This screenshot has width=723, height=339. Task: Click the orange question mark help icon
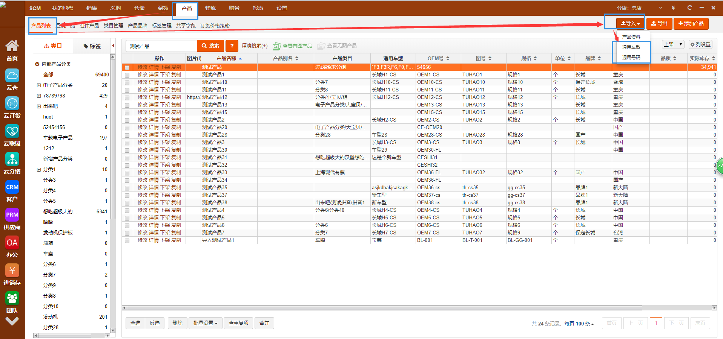tap(232, 46)
